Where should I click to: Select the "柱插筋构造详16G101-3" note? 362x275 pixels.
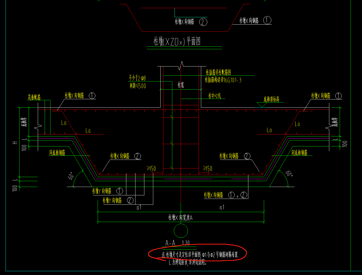pos(223,80)
